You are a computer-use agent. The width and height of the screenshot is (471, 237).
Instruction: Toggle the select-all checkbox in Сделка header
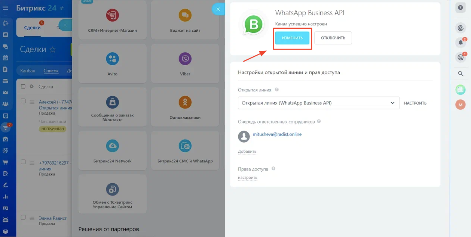[x=23, y=87]
